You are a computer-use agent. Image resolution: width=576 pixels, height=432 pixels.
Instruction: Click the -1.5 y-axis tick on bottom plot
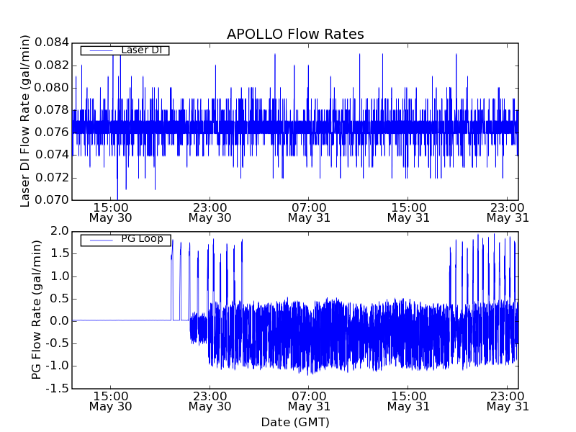click(x=58, y=388)
